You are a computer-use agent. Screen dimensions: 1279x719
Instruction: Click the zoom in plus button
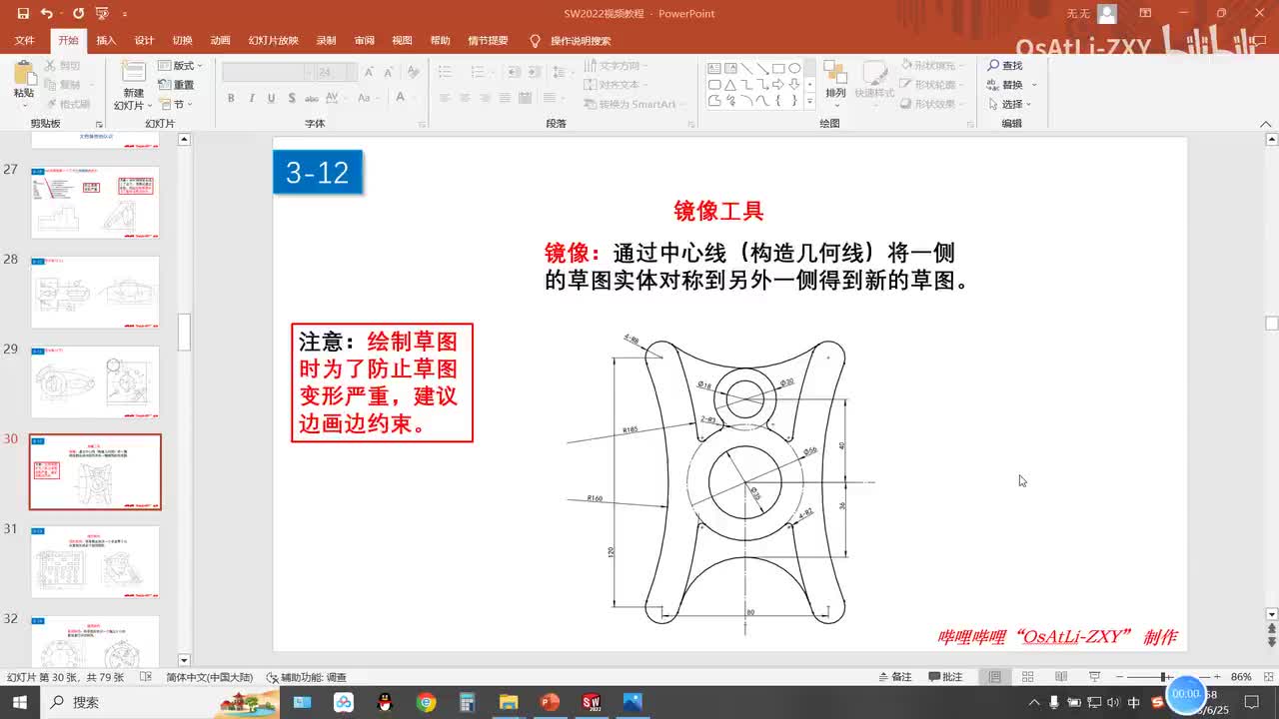(1216, 677)
